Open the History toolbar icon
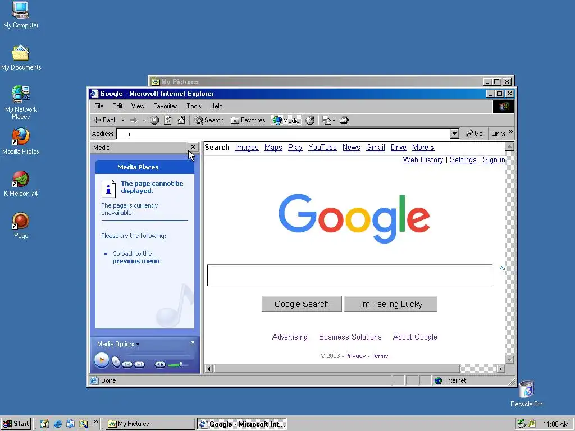Screen dimensions: 575x431 [x=310, y=120]
